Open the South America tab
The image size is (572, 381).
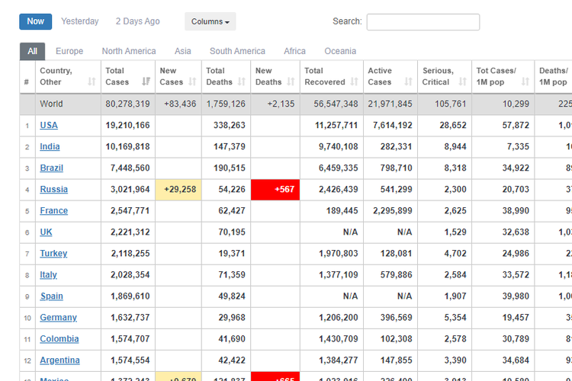point(237,51)
